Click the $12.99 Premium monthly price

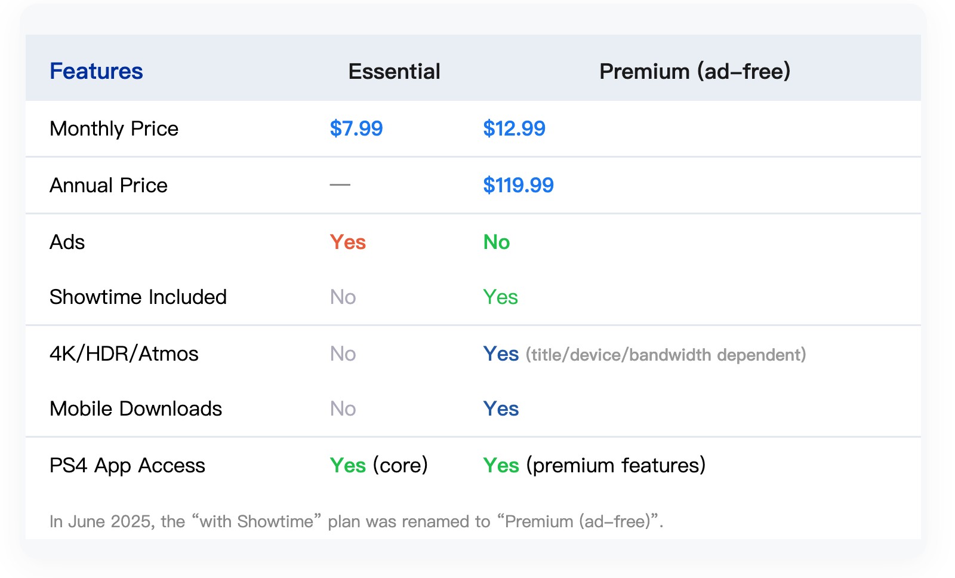point(514,128)
